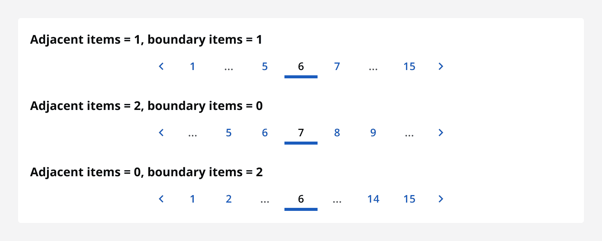This screenshot has width=602, height=241.
Task: Click the previous-page chevron in the first pagination
Action: 161,66
